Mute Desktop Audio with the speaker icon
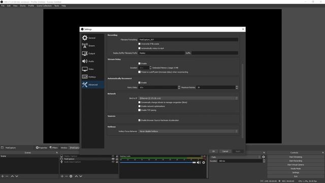The image size is (325, 183). click(199, 163)
